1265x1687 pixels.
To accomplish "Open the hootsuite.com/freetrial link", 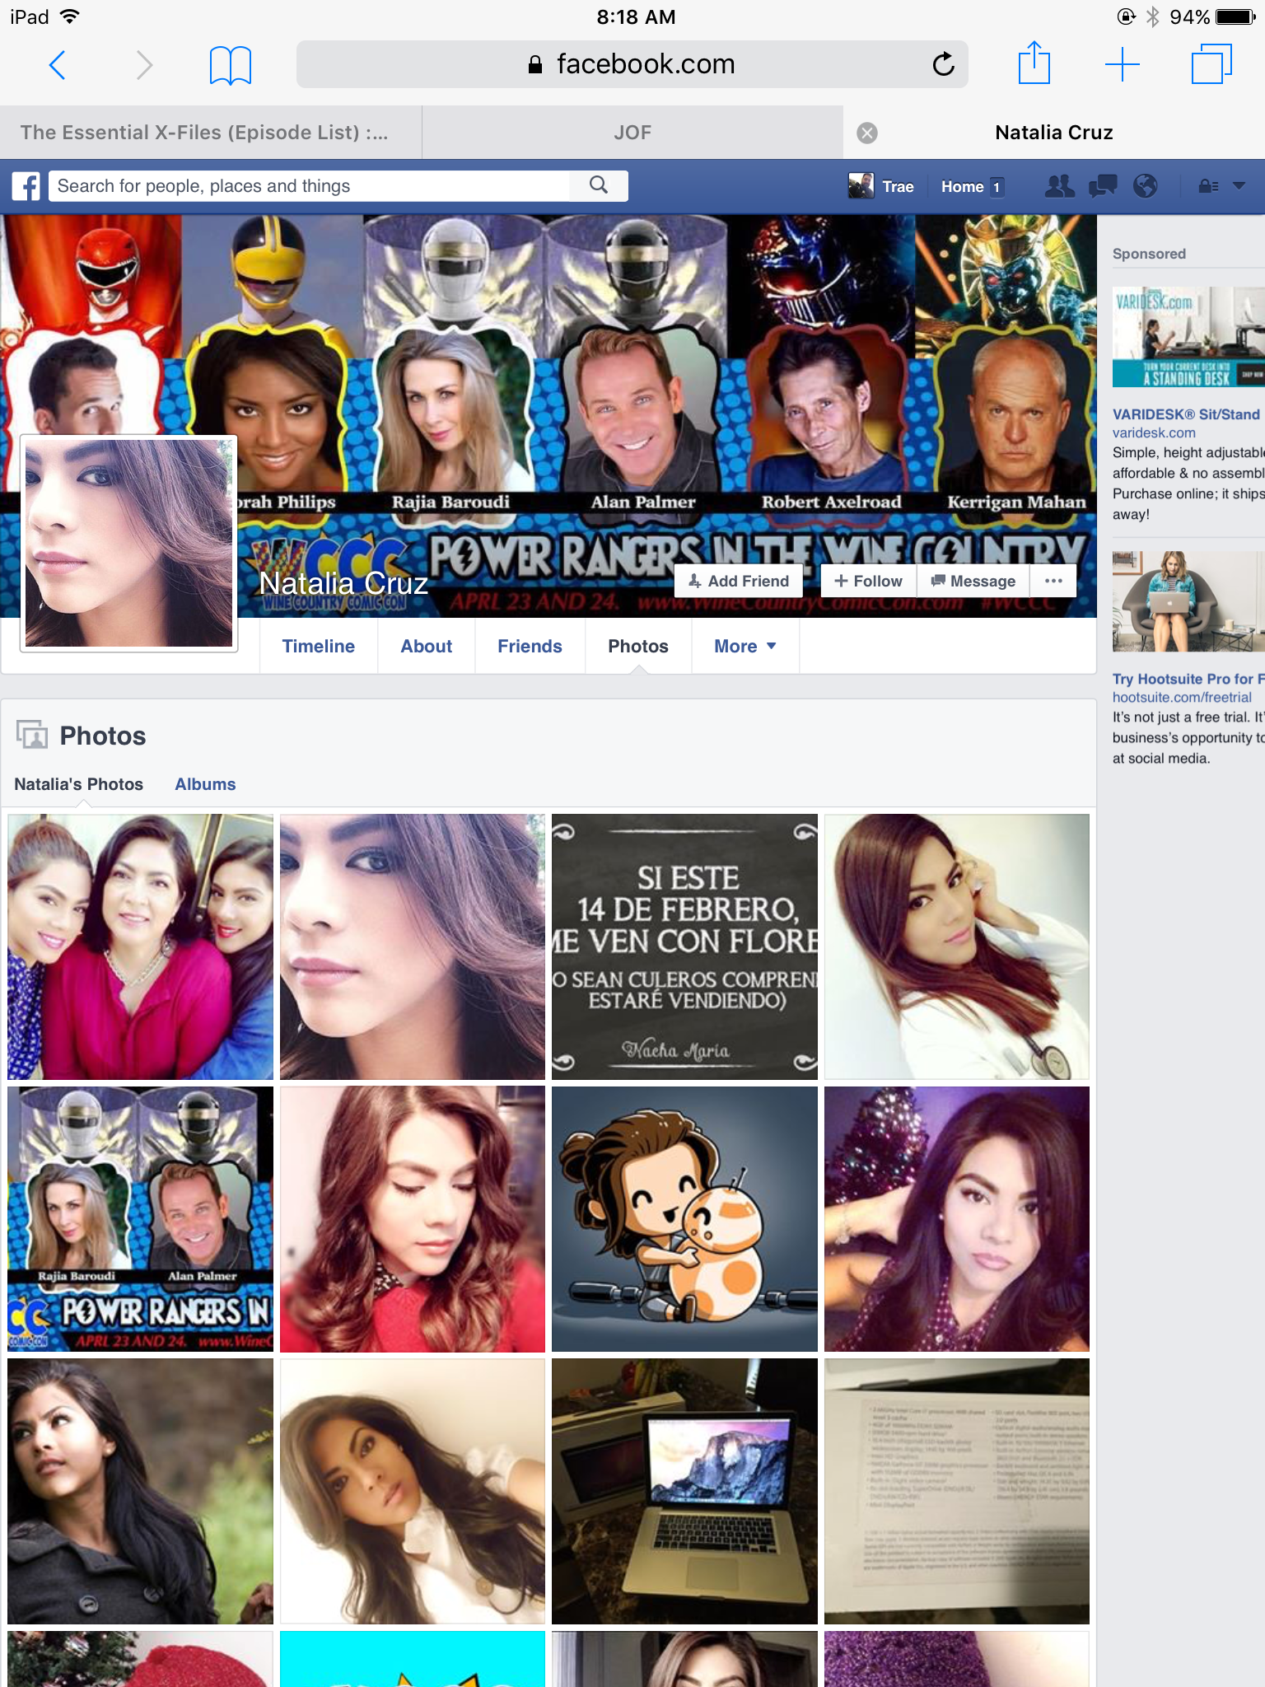I will pyautogui.click(x=1182, y=698).
